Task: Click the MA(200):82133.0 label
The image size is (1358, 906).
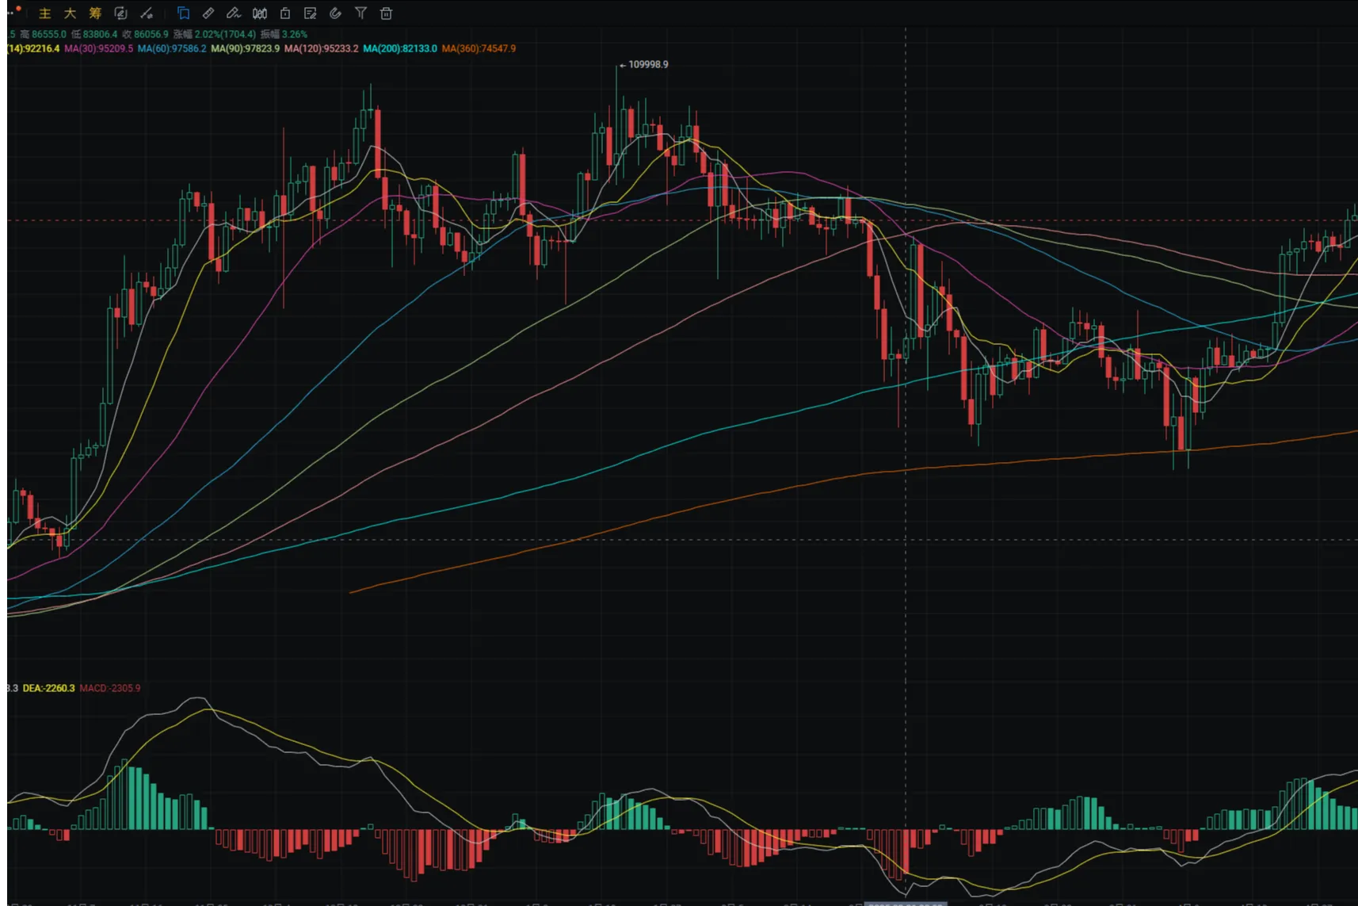Action: 400,48
